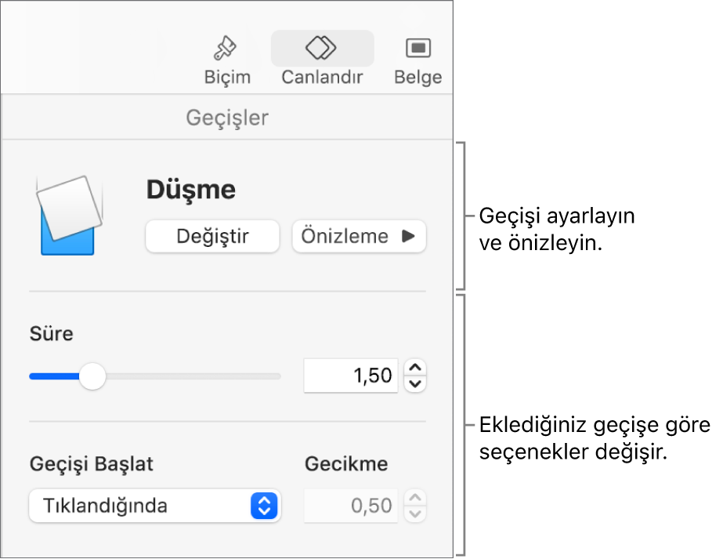Image resolution: width=723 pixels, height=559 pixels.
Task: Open the Biçim paintbrush panel
Action: pyautogui.click(x=227, y=60)
